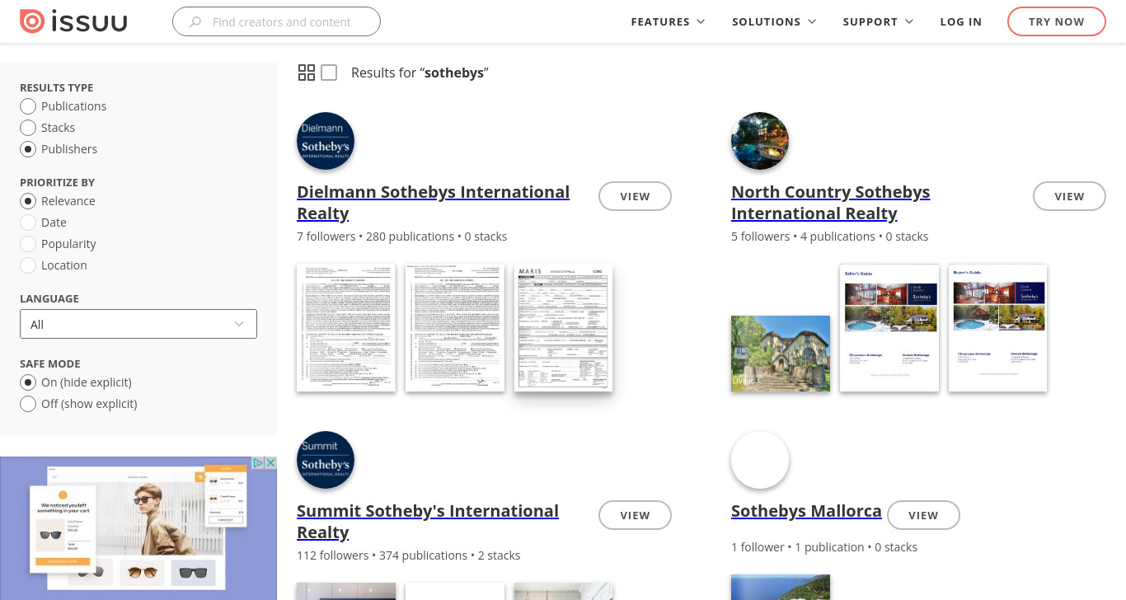Click '112 followers • 374 publications • 2 stacks'
This screenshot has width=1126, height=600.
409,555
